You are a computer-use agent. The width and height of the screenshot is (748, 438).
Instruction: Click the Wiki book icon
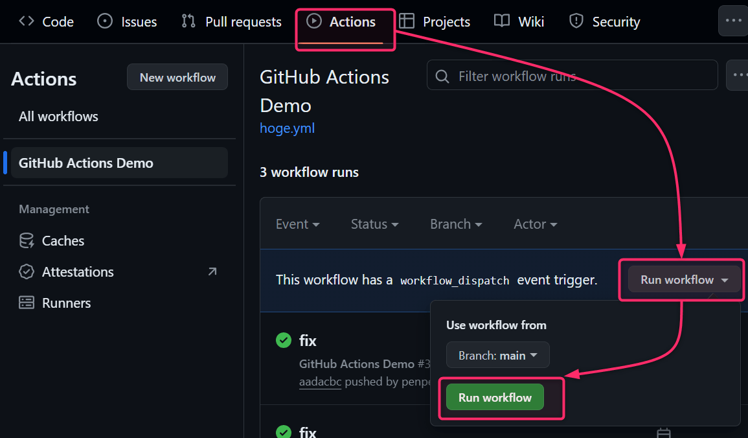click(x=502, y=21)
